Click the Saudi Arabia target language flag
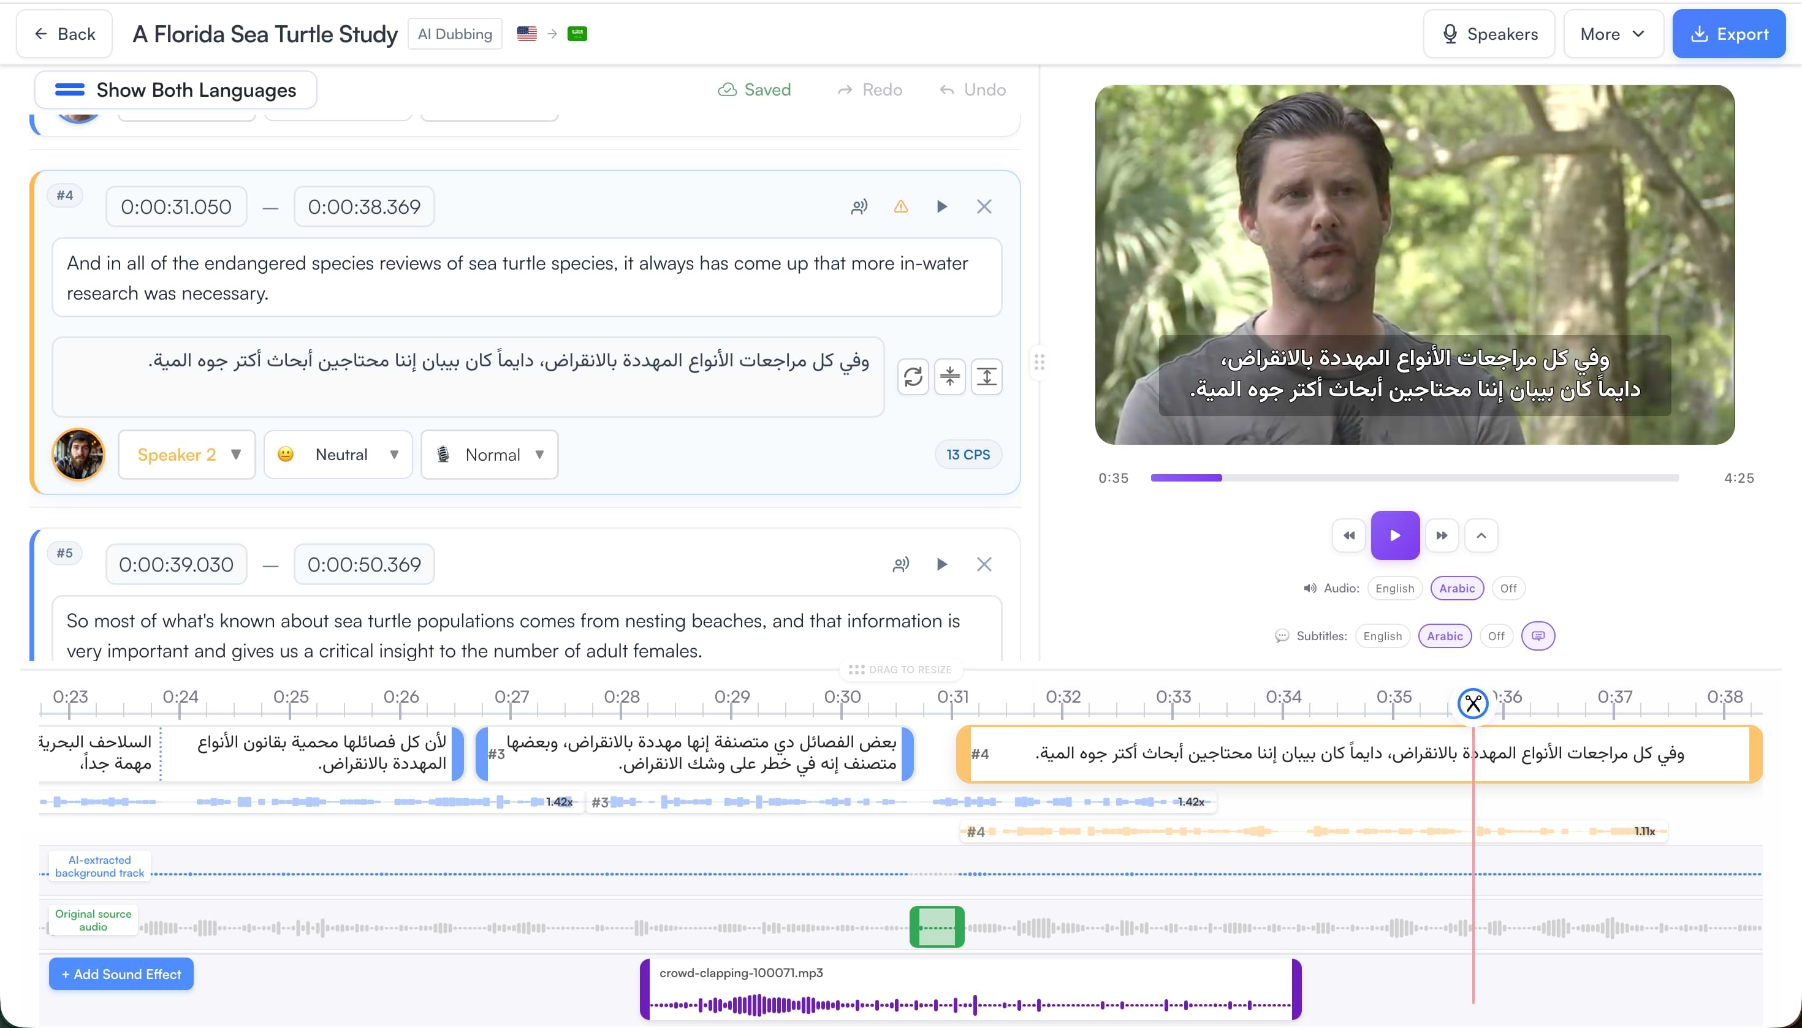 pyautogui.click(x=577, y=34)
